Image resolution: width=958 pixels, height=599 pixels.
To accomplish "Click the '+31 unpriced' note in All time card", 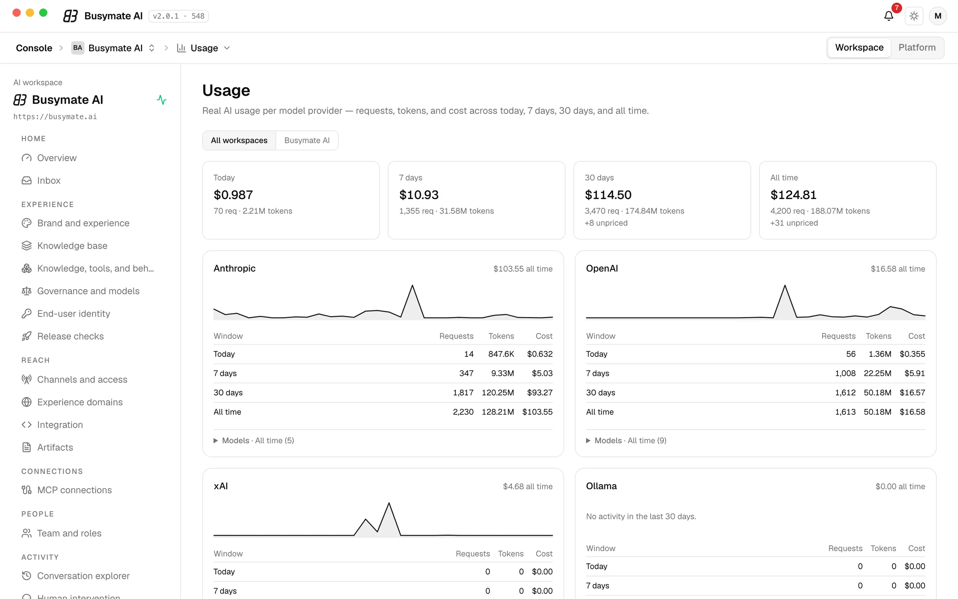I will pyautogui.click(x=794, y=223).
